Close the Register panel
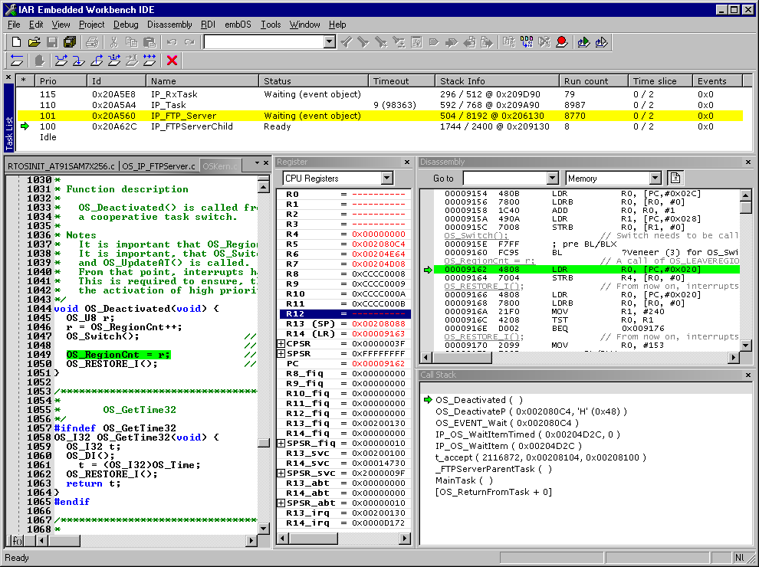The width and height of the screenshot is (759, 567). tap(406, 162)
